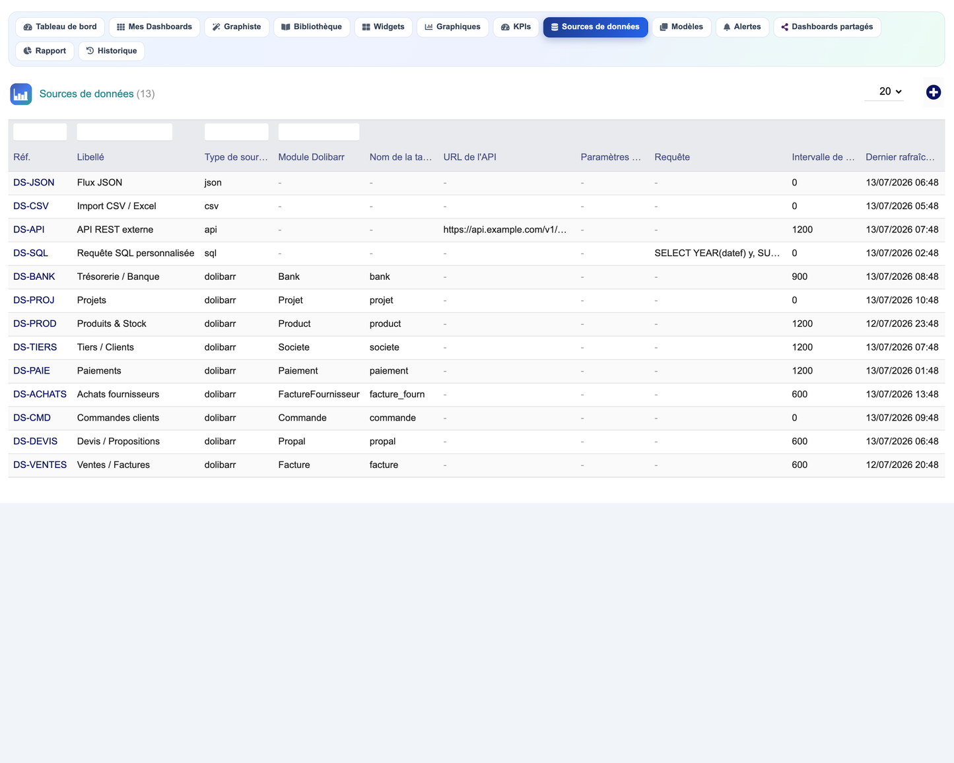
Task: Sort by Réf. column header
Action: [x=22, y=157]
